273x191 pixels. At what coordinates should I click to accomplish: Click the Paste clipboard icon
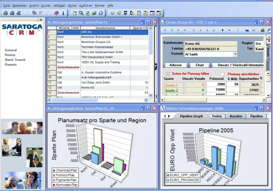pyautogui.click(x=41, y=13)
